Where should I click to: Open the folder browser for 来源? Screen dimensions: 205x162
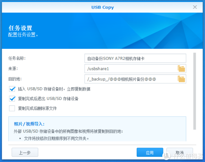point(181,69)
